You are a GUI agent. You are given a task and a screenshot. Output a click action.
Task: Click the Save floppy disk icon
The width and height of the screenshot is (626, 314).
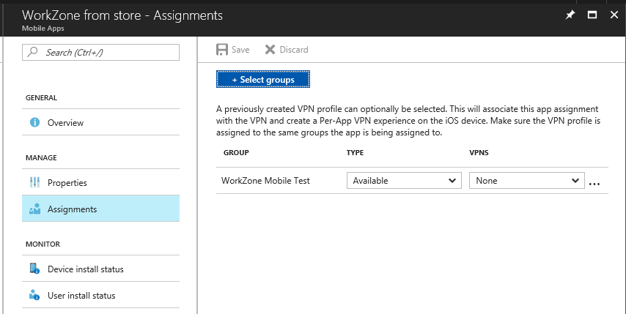coord(222,50)
